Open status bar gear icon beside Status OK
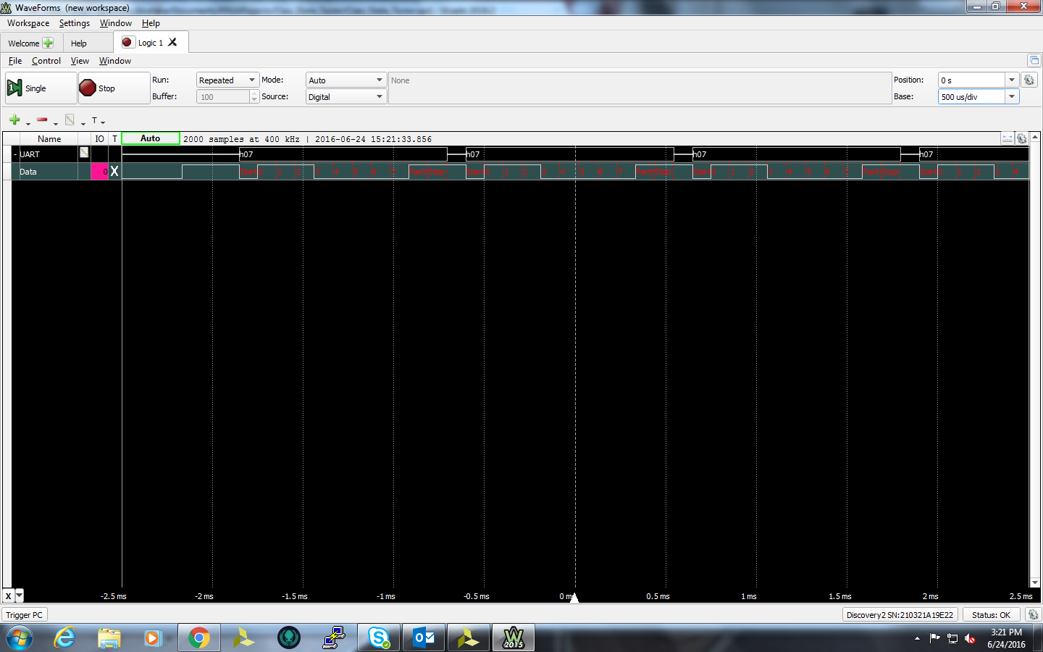The width and height of the screenshot is (1043, 652). coord(1033,614)
